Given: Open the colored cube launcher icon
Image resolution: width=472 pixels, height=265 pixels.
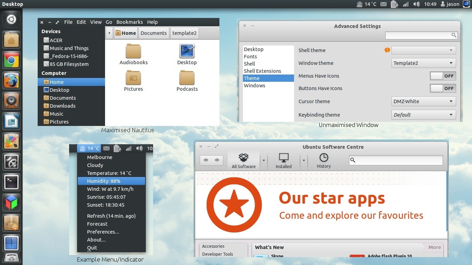Looking at the screenshot, I should pyautogui.click(x=11, y=203).
